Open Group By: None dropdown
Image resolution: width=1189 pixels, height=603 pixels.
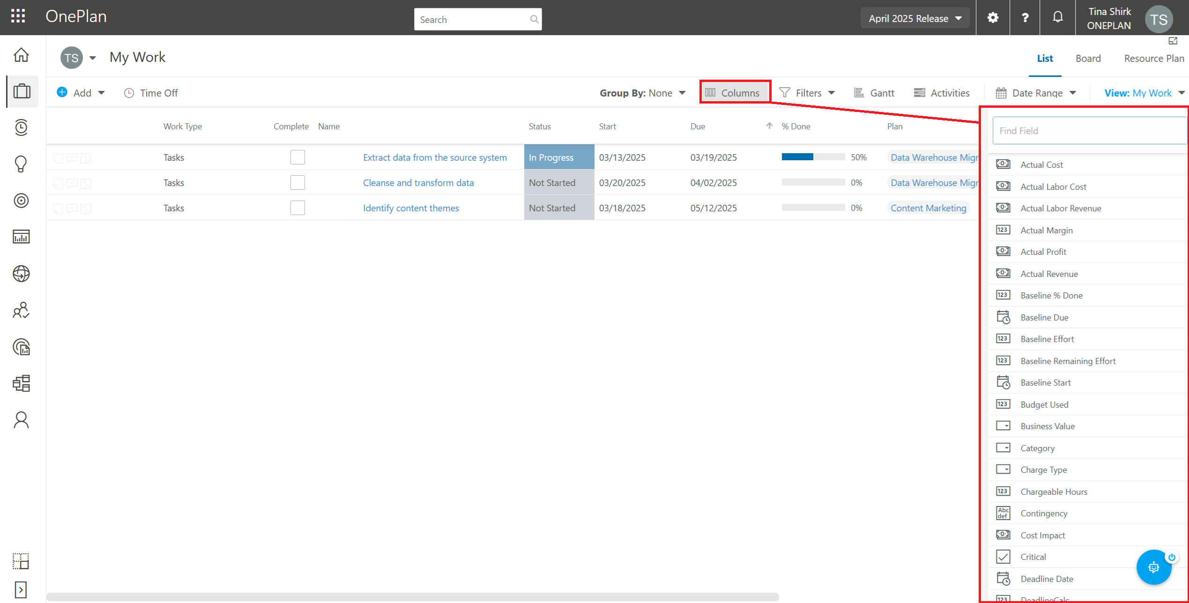pyautogui.click(x=643, y=93)
